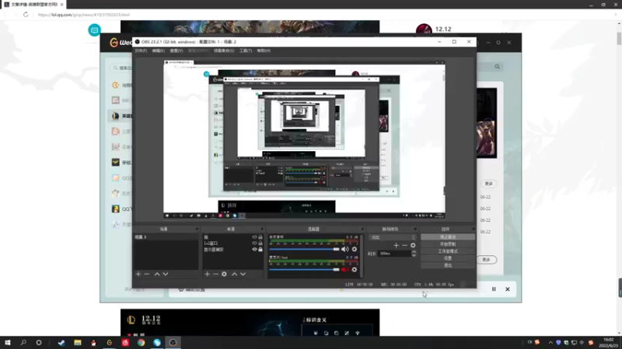Open the first orange icon in the WeGame sidebar
This screenshot has height=349, width=622.
pos(115,85)
